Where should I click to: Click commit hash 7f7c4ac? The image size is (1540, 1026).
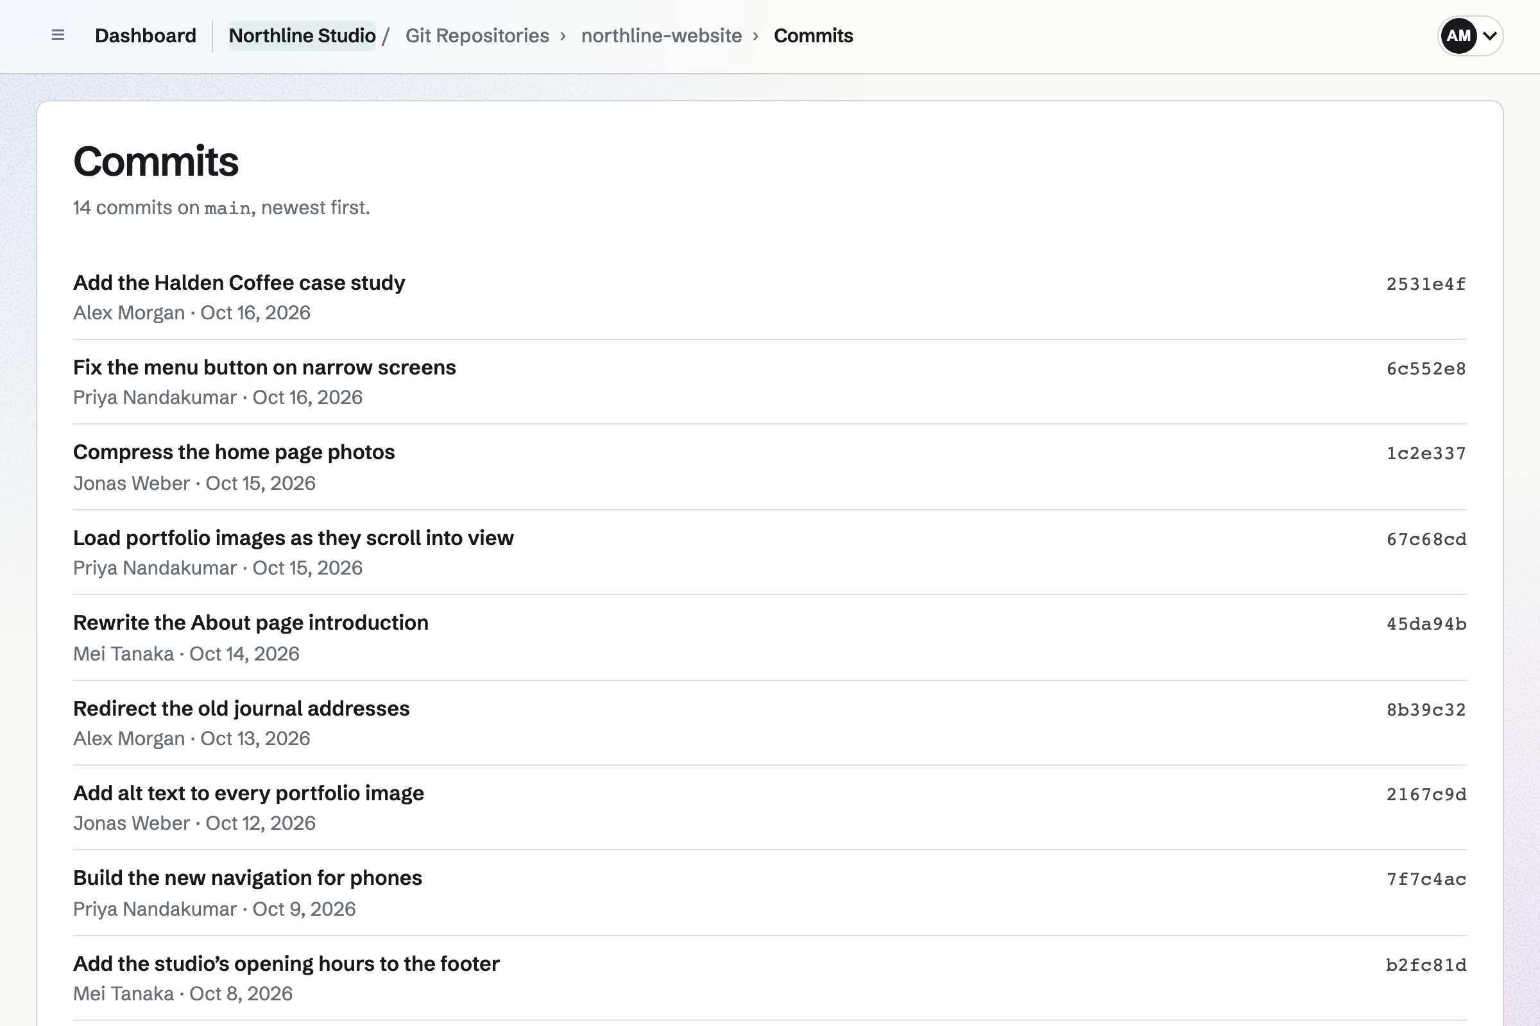(1426, 879)
